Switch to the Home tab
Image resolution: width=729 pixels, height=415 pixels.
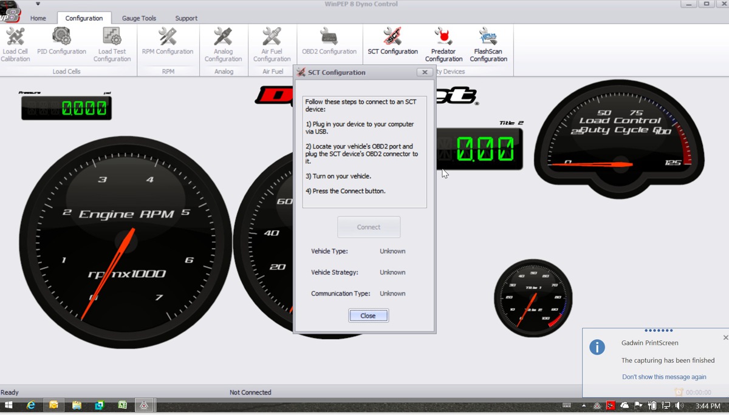(x=38, y=18)
